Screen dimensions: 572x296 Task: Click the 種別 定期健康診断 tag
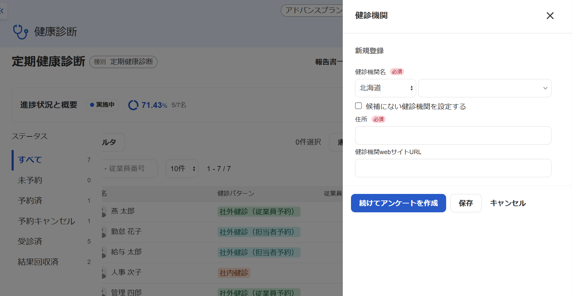[x=123, y=62]
